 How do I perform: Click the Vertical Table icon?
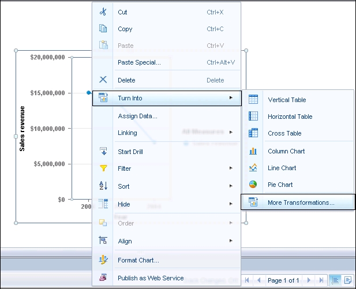pos(253,100)
